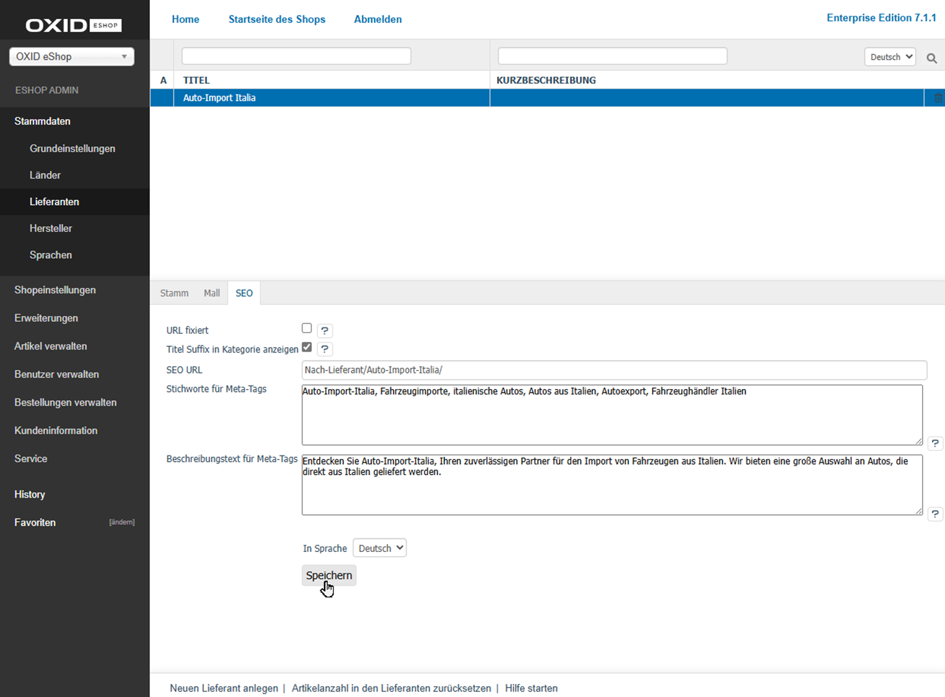945x697 pixels.
Task: Click the OXID eShop logo
Action: coord(73,25)
